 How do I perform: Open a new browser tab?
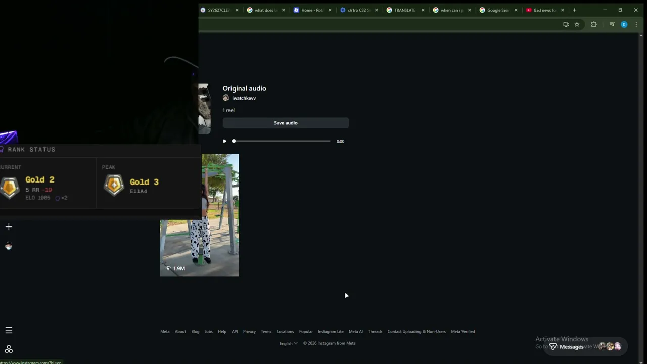tap(574, 10)
